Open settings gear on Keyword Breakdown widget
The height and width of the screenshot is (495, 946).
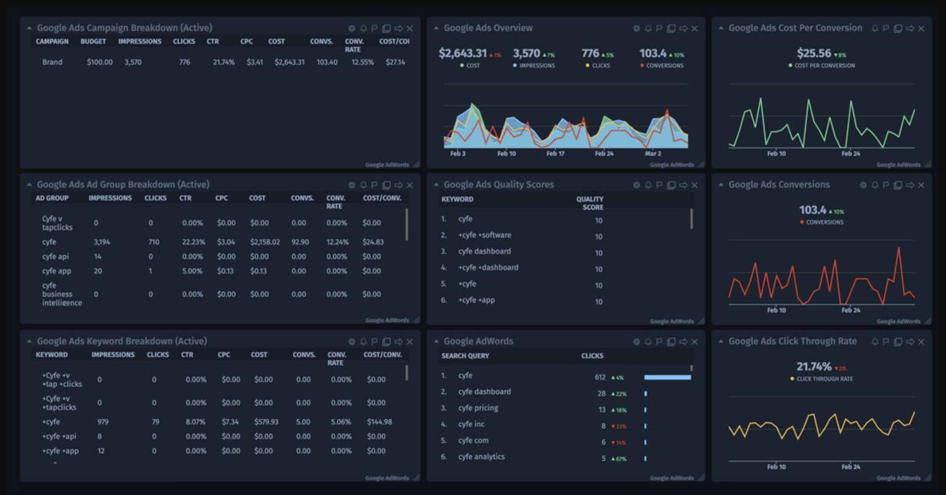[x=352, y=341]
